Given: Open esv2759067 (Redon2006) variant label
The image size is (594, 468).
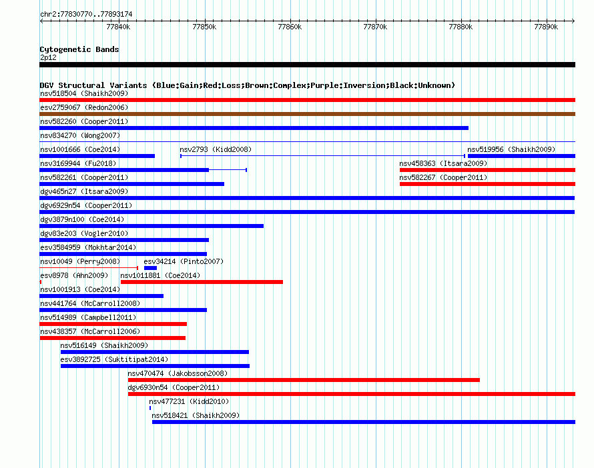Looking at the screenshot, I should (x=84, y=107).
